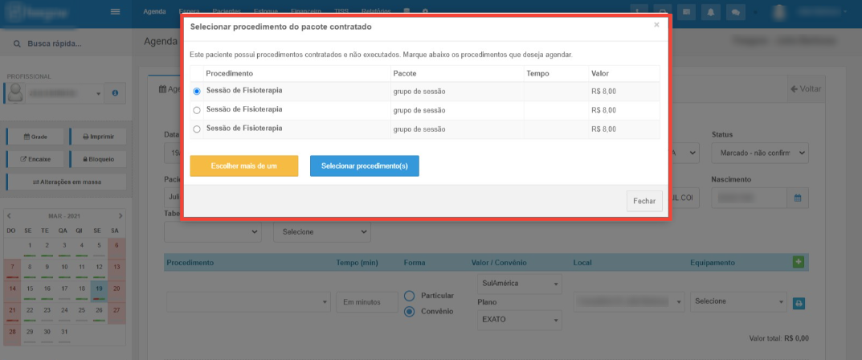This screenshot has width=862, height=360.
Task: Click blue print icon beside Equipamento
Action: point(799,303)
